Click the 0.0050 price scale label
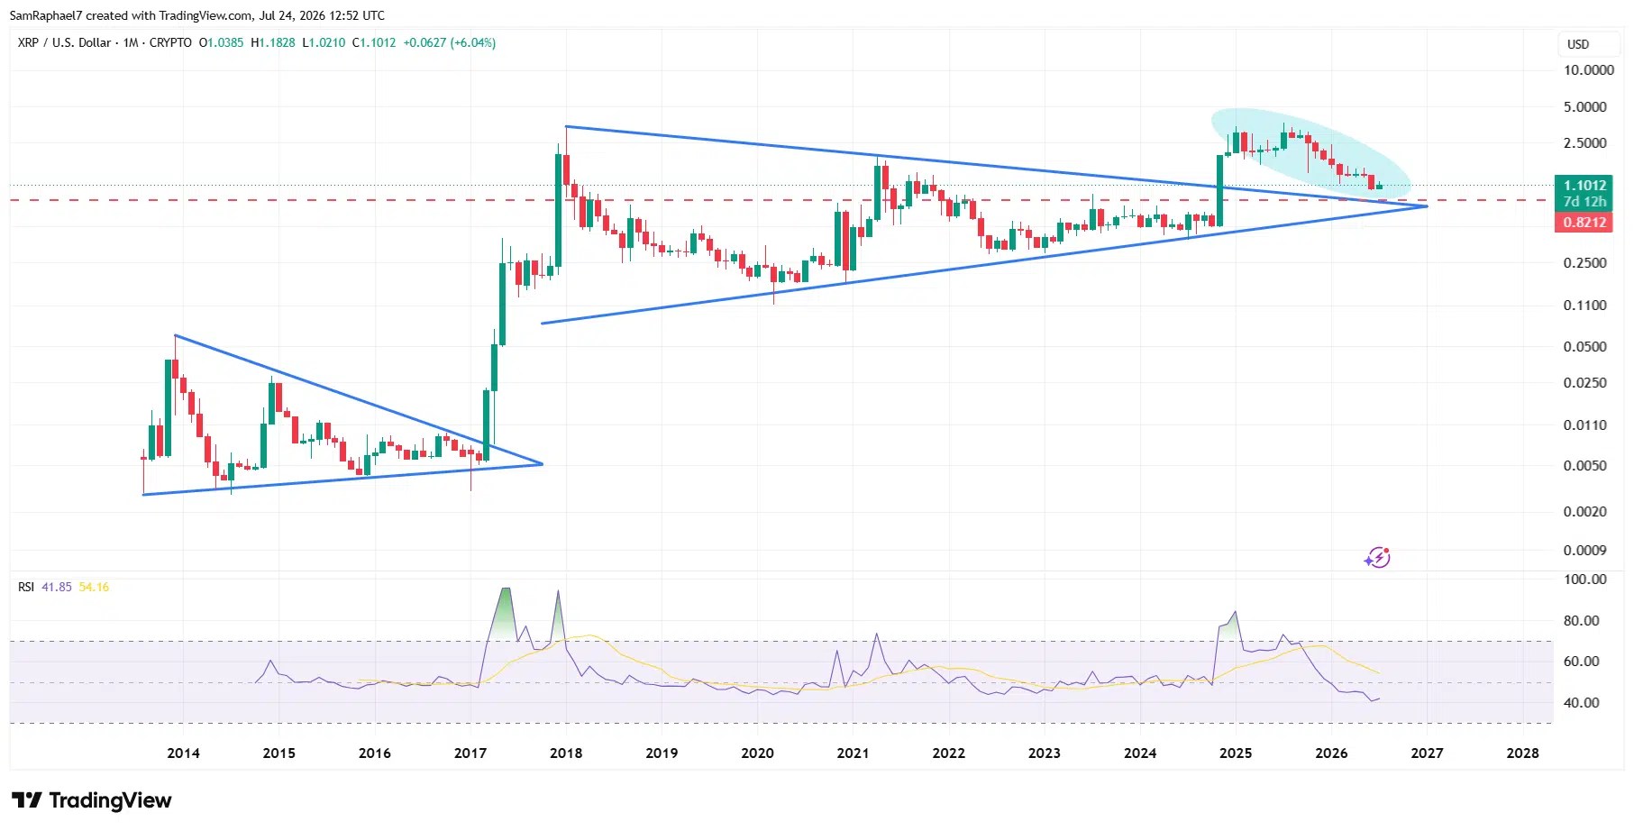 pos(1584,466)
